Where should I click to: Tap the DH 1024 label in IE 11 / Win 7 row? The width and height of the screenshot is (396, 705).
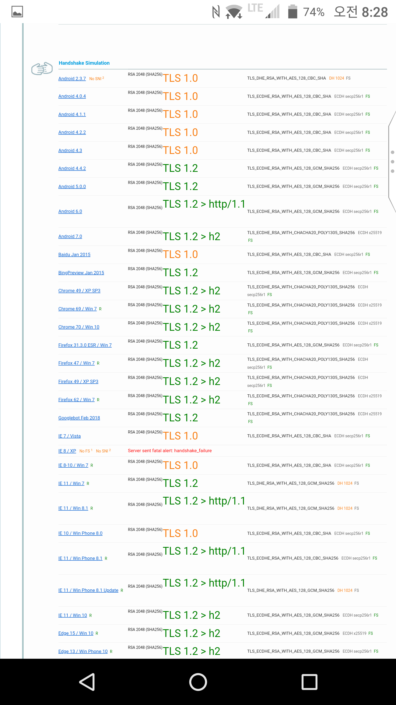(x=345, y=483)
